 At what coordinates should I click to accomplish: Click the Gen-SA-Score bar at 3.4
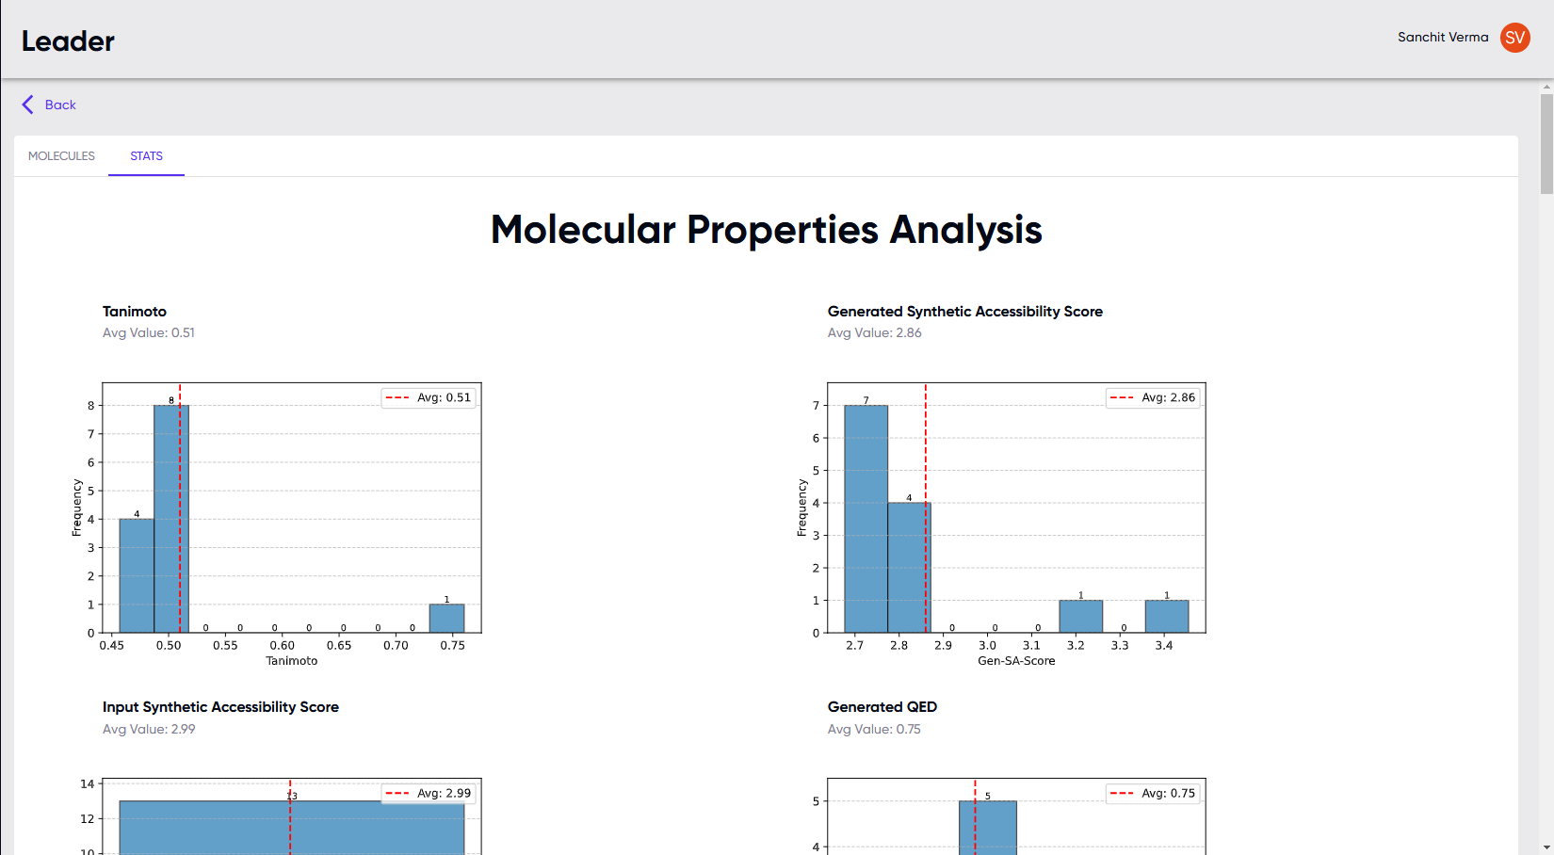coord(1167,617)
